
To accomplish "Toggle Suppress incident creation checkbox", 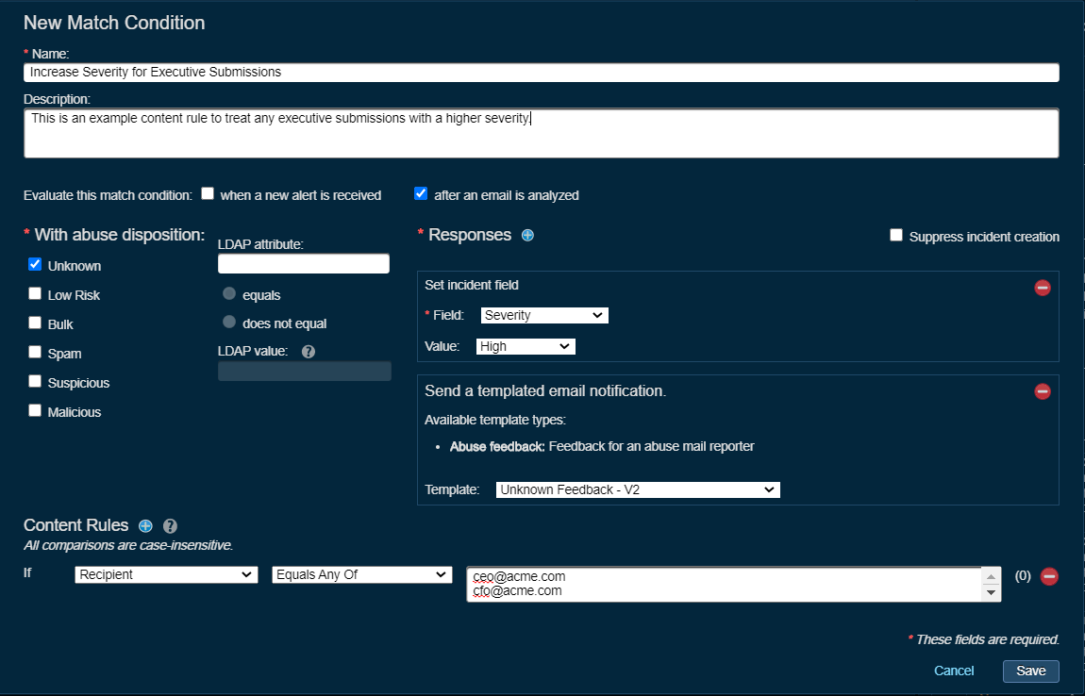I will (x=896, y=236).
